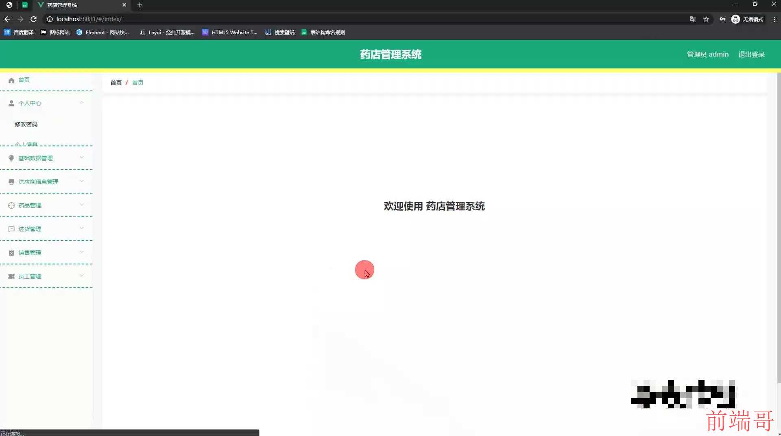Open the HTML5 Website bookmark

230,33
